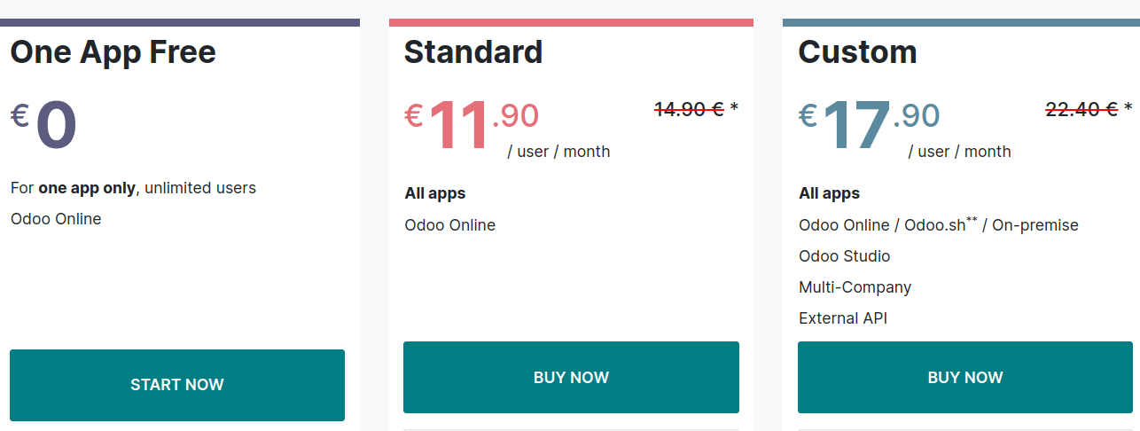Viewport: 1140px width, 431px height.
Task: Select the Custom plan heading
Action: (x=857, y=52)
